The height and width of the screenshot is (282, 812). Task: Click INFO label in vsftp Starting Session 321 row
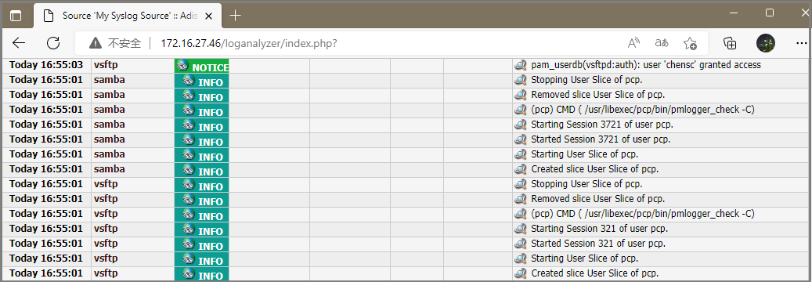(x=211, y=231)
